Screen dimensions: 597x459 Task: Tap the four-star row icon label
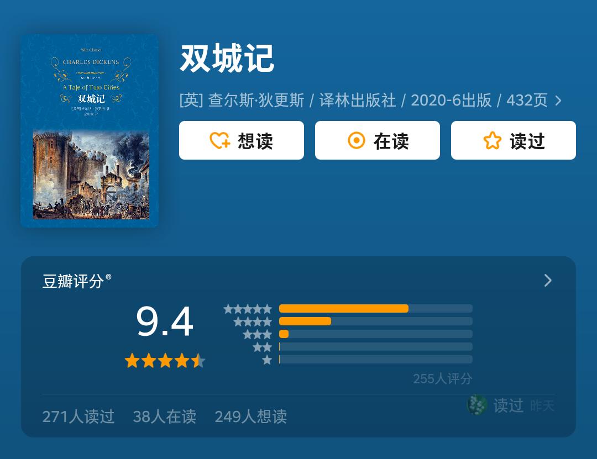pos(253,321)
